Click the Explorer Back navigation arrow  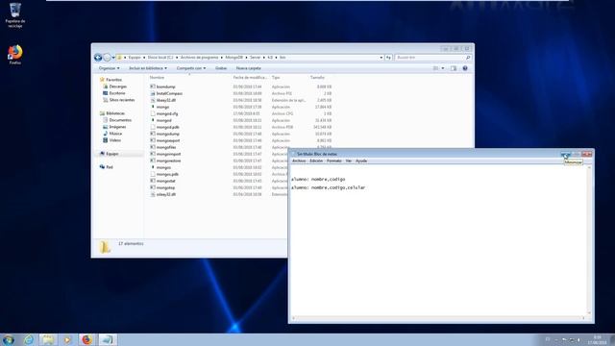coord(98,58)
